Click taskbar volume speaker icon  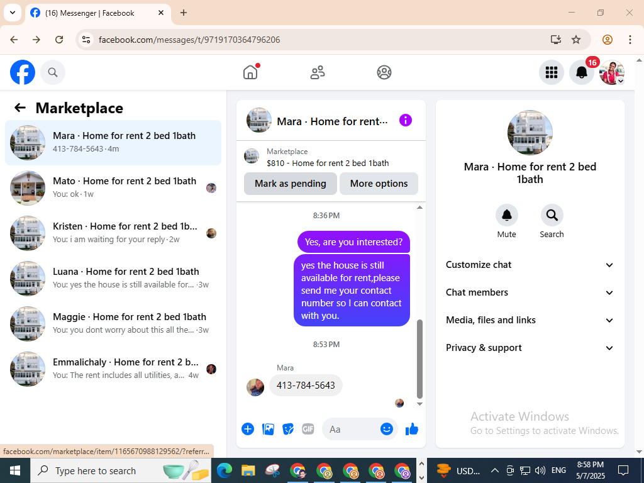click(x=540, y=470)
